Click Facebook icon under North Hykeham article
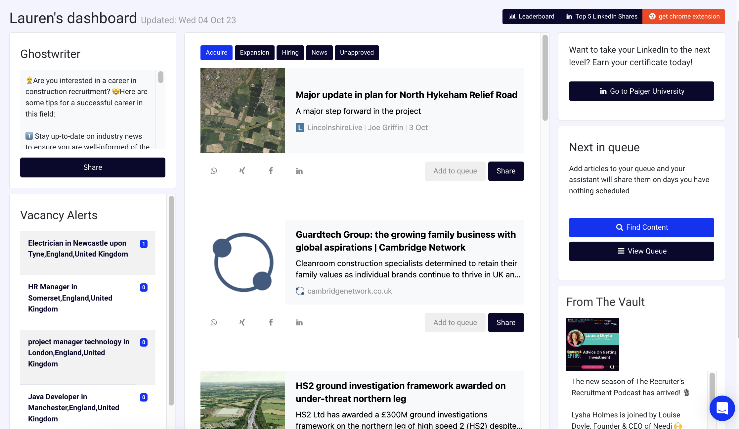The width and height of the screenshot is (739, 429). pos(271,171)
